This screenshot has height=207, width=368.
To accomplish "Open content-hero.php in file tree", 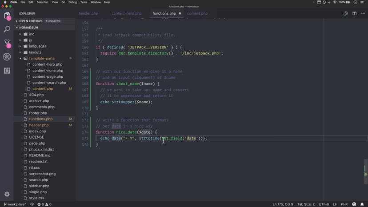I will (47, 64).
